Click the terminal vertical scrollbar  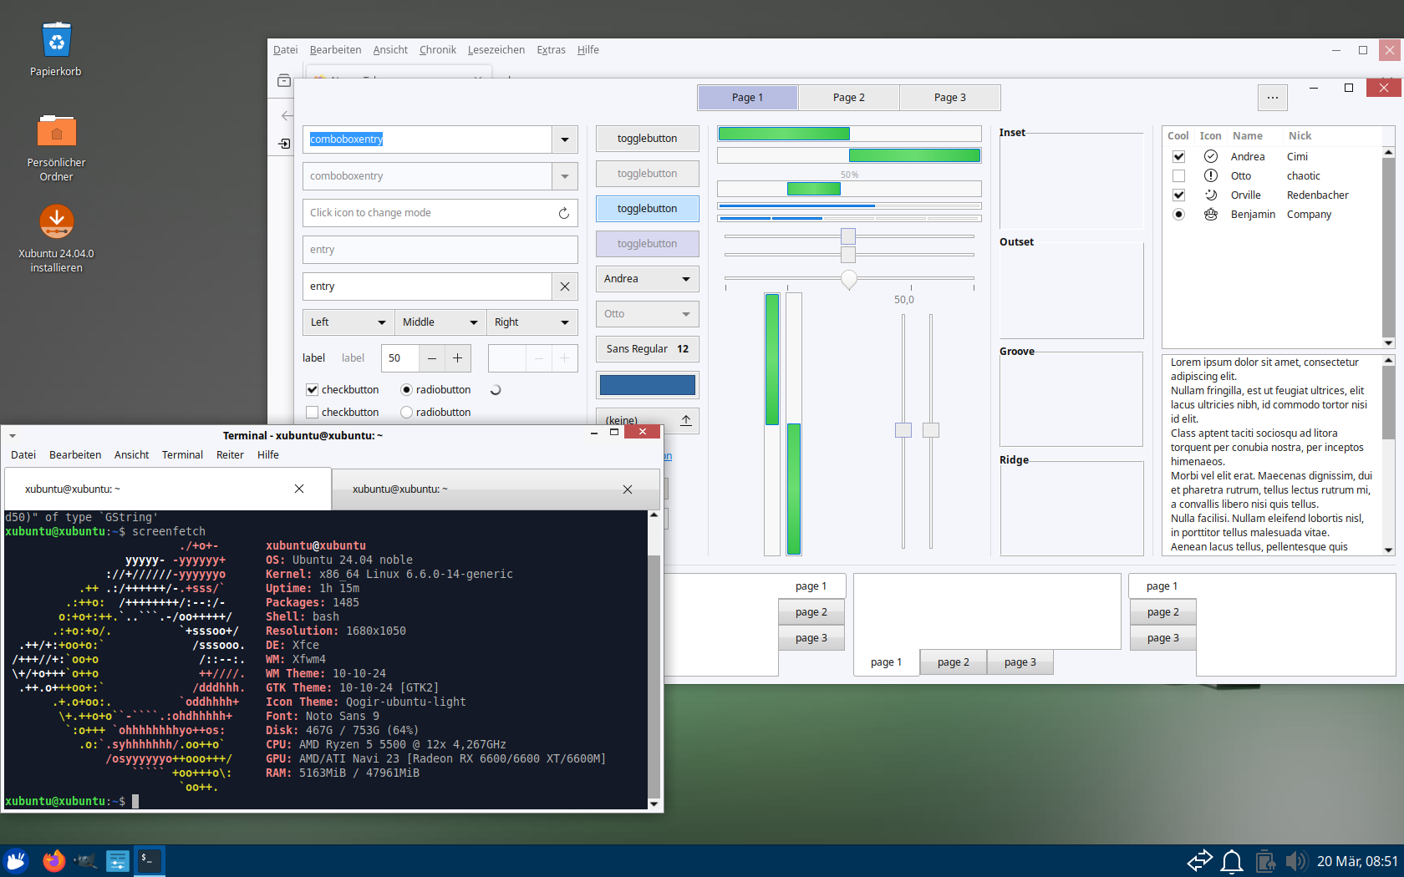point(654,660)
